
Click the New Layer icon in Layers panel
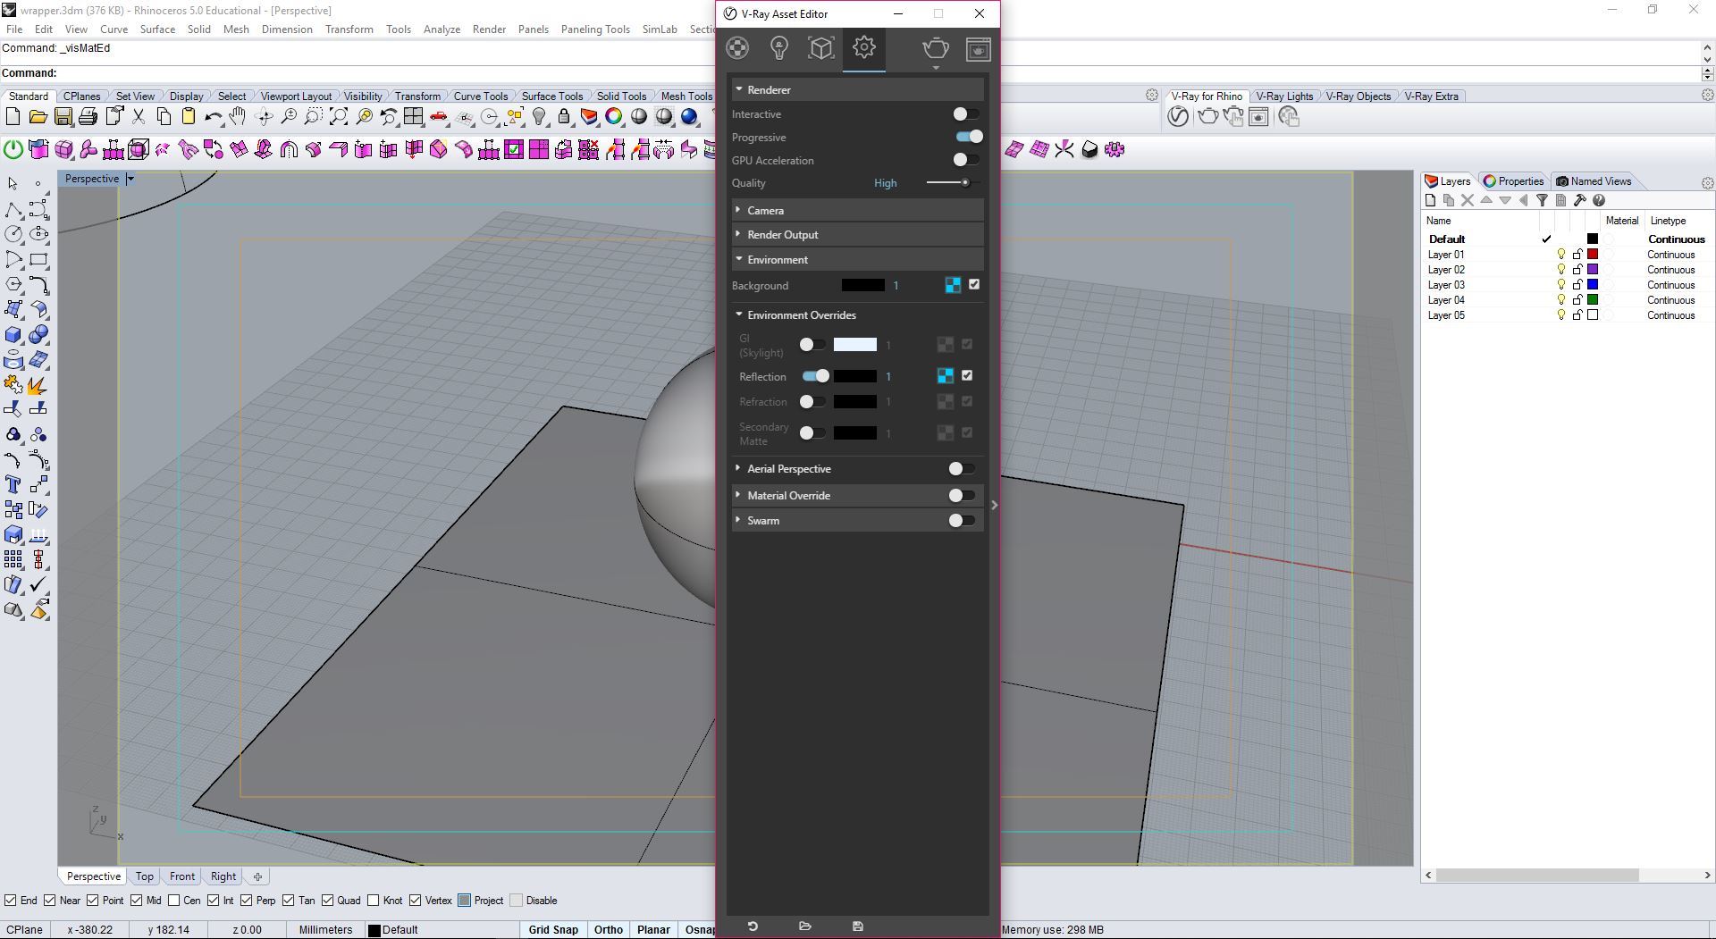click(x=1430, y=201)
